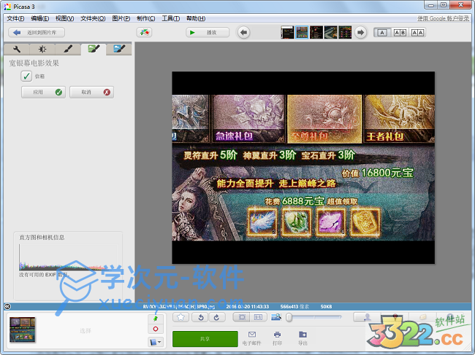Open the 制作(C) menu
The height and width of the screenshot is (355, 475).
(145, 18)
